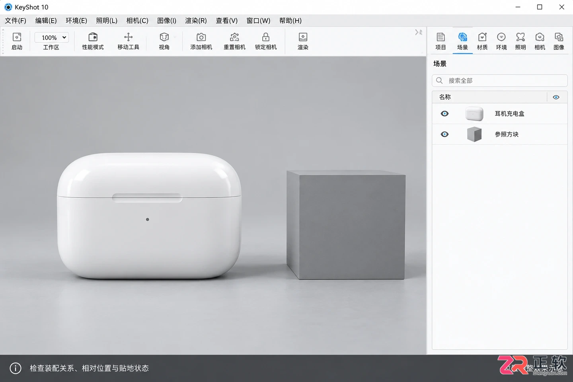The height and width of the screenshot is (382, 573).
Task: Open the 照明(L) menu
Action: pyautogui.click(x=107, y=21)
